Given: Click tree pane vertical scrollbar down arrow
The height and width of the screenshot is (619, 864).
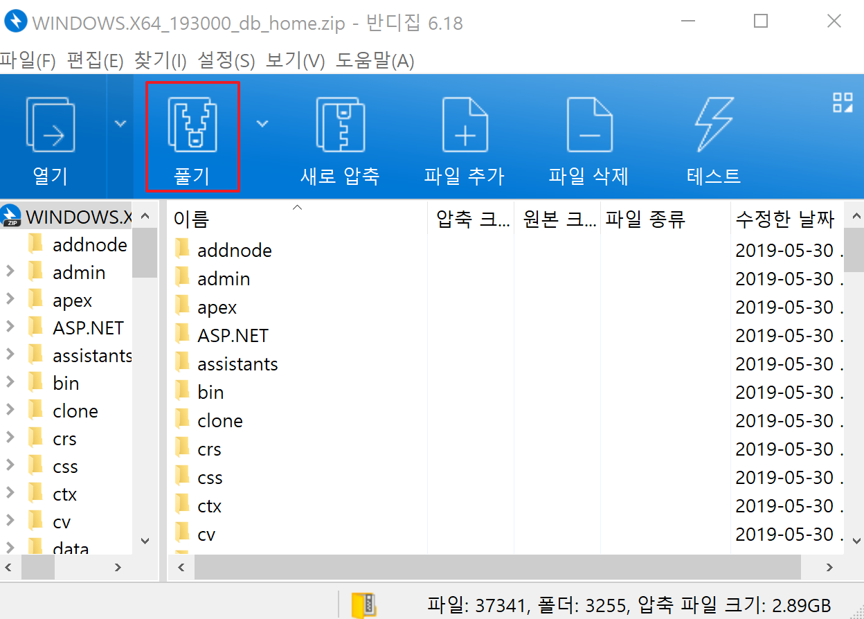Looking at the screenshot, I should tap(145, 540).
